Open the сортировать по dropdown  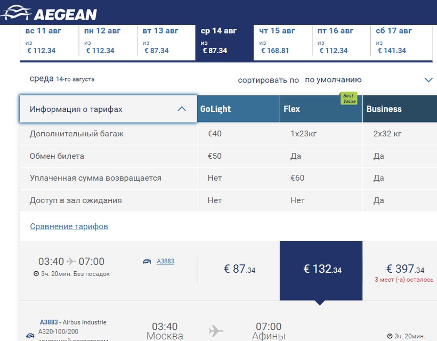click(333, 80)
